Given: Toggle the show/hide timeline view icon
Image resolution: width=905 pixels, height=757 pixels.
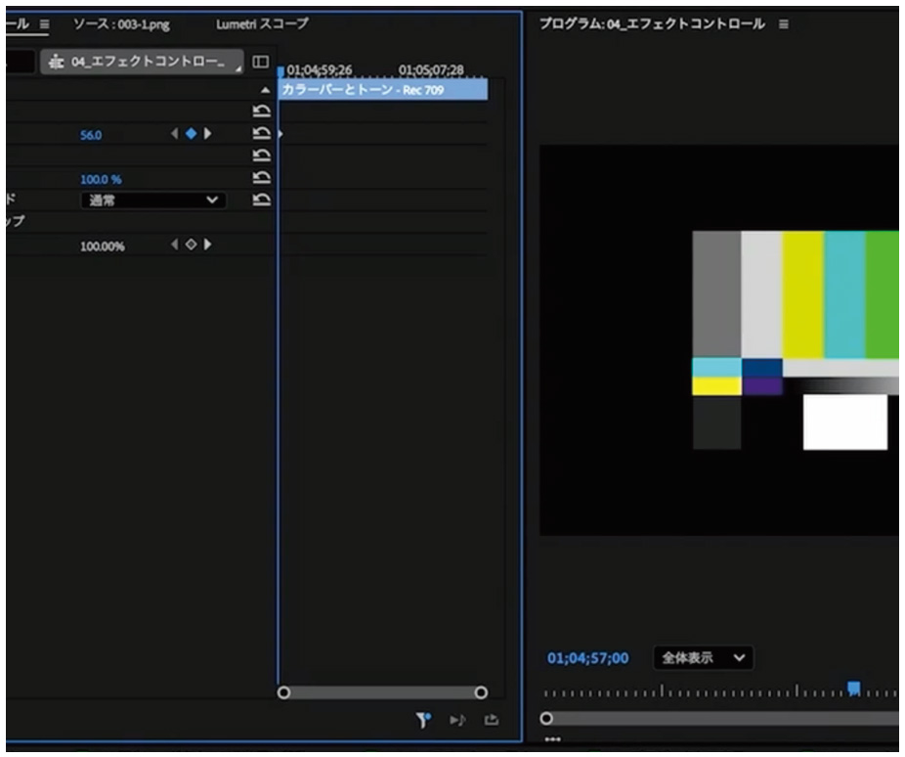Looking at the screenshot, I should coord(260,62).
